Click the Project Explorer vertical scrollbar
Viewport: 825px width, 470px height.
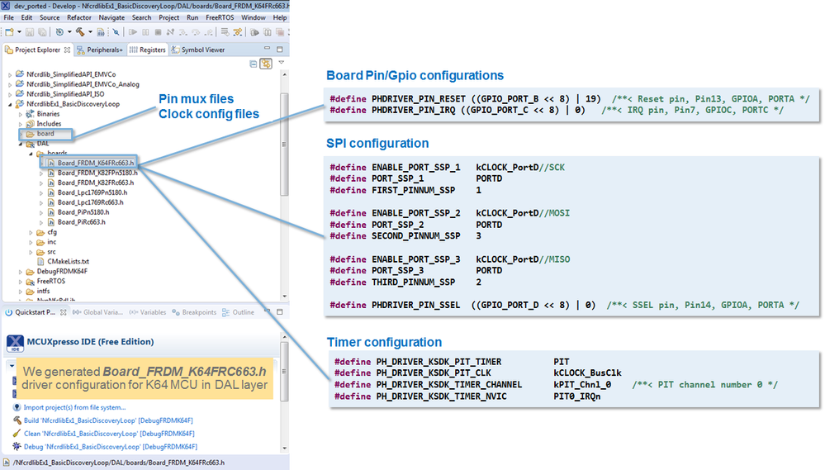click(x=284, y=145)
